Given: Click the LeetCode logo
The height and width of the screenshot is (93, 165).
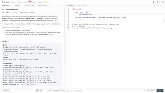Looking at the screenshot, I should pos(5,2).
